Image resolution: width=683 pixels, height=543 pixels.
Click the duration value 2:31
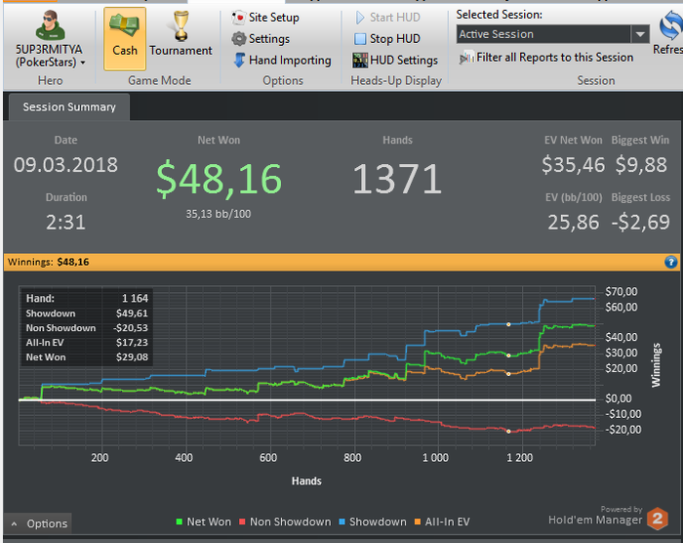point(65,223)
